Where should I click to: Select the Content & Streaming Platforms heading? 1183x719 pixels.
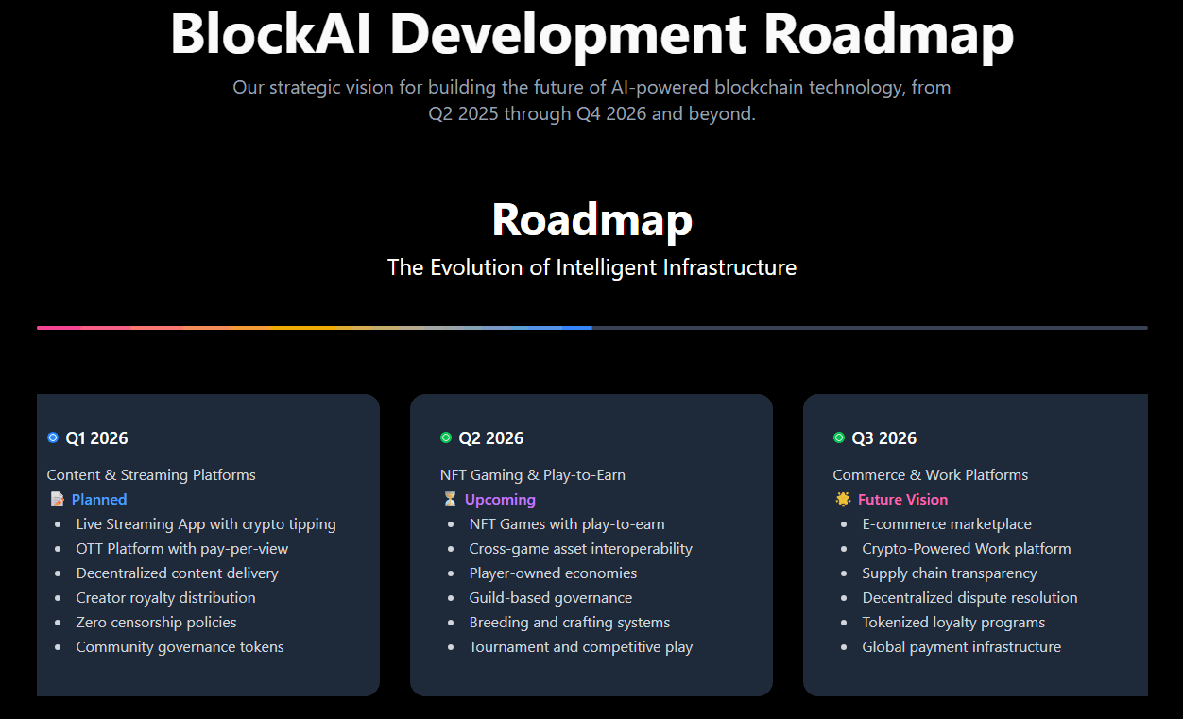click(x=151, y=474)
